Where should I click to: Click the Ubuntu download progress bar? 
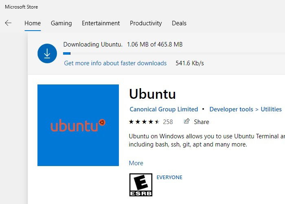point(174,53)
